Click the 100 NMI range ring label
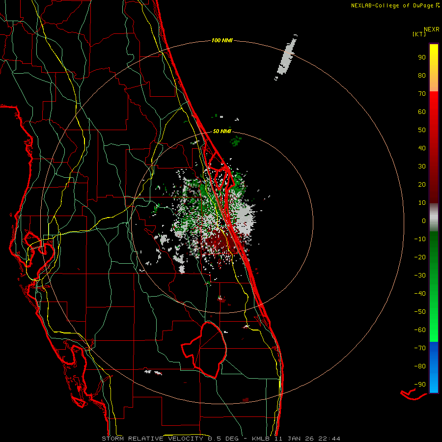442x442 pixels. click(222, 41)
